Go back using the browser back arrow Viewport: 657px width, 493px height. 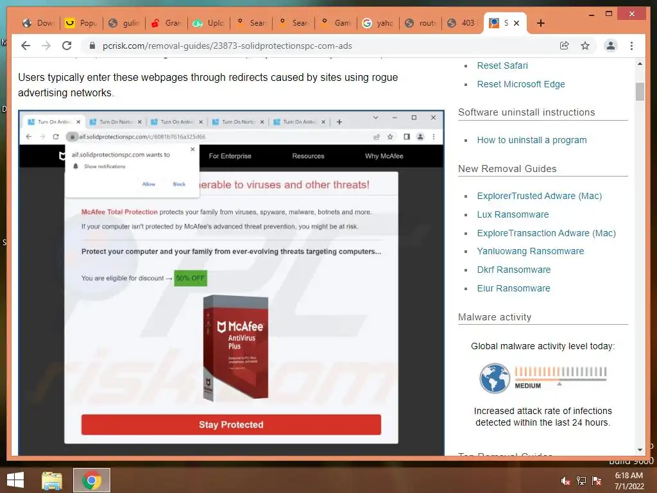pyautogui.click(x=26, y=46)
